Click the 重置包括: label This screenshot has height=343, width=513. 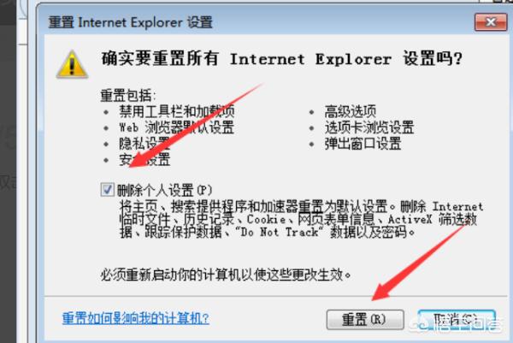point(128,96)
